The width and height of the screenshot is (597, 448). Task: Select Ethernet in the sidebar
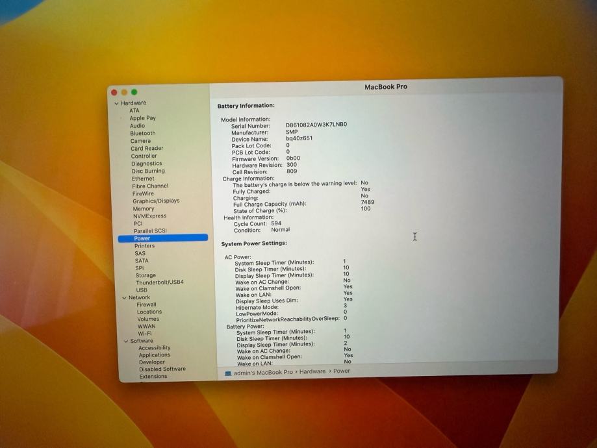tap(143, 179)
